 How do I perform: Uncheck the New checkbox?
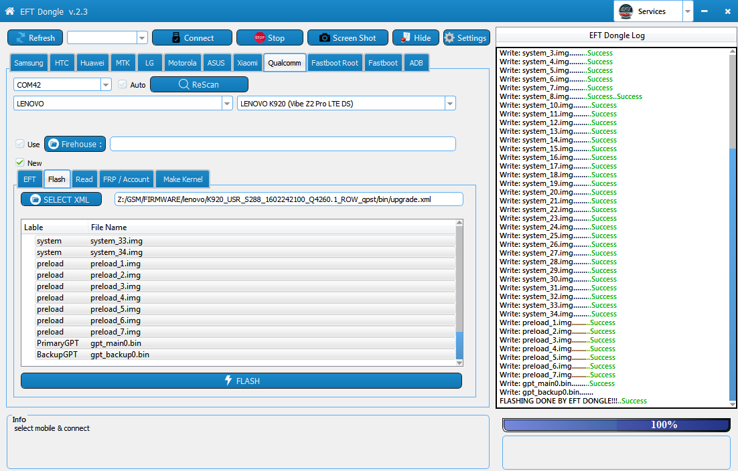(x=20, y=163)
